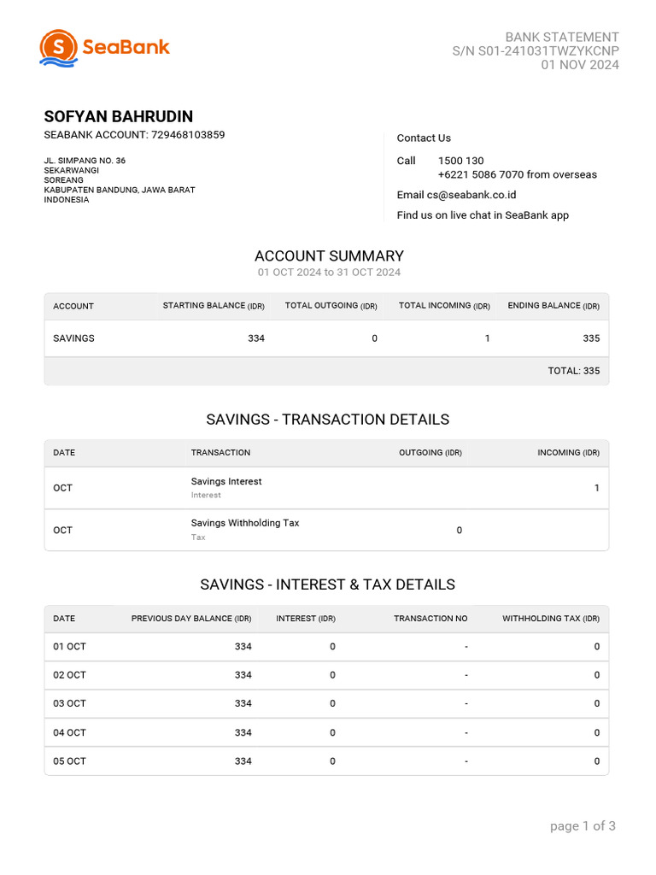
Task: Click address line SOREANG
Action: (63, 180)
